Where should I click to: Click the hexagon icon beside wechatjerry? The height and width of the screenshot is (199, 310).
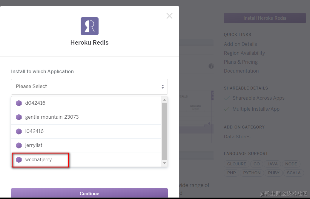tap(19, 160)
